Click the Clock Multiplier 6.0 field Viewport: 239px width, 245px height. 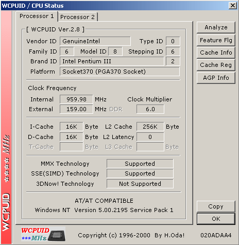pos(150,109)
